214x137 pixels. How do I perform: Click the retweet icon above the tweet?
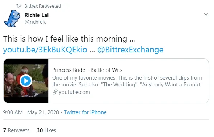pos(18,6)
